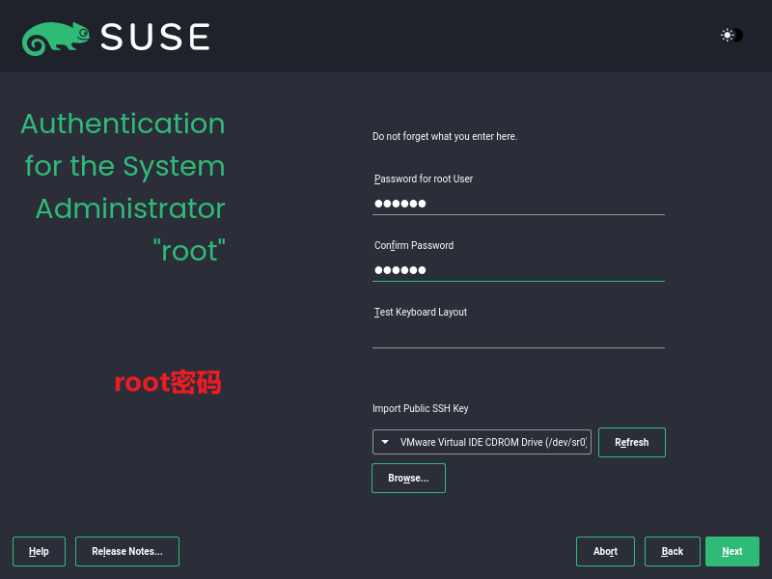Select the Authentication for System Administrator heading
Image resolution: width=772 pixels, height=579 pixels.
click(x=124, y=187)
